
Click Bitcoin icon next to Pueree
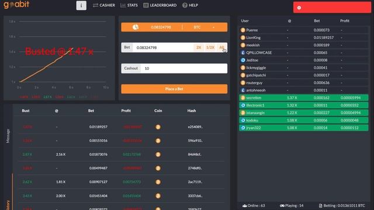point(243,30)
